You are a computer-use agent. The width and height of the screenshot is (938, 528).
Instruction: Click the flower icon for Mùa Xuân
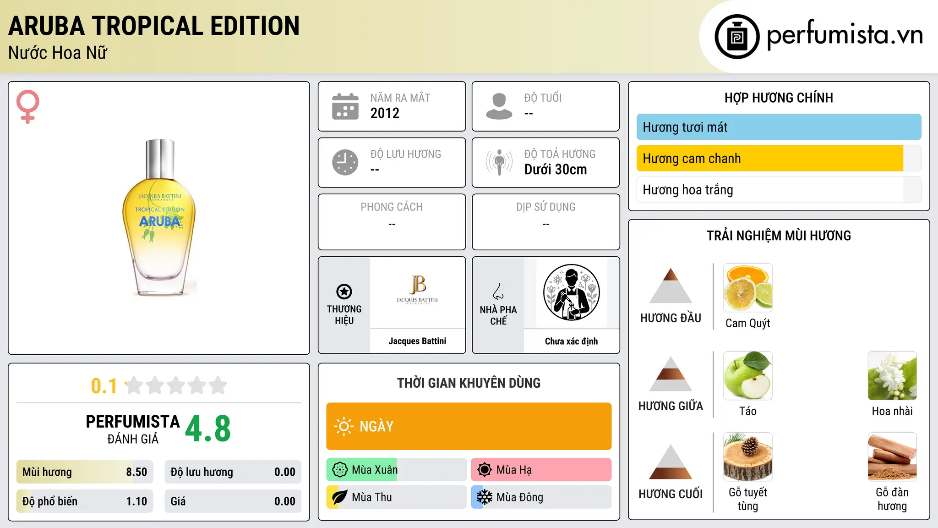pos(340,470)
